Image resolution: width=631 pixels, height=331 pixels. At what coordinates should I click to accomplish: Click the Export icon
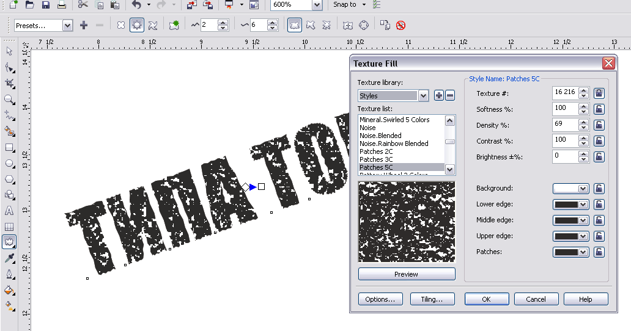click(208, 5)
